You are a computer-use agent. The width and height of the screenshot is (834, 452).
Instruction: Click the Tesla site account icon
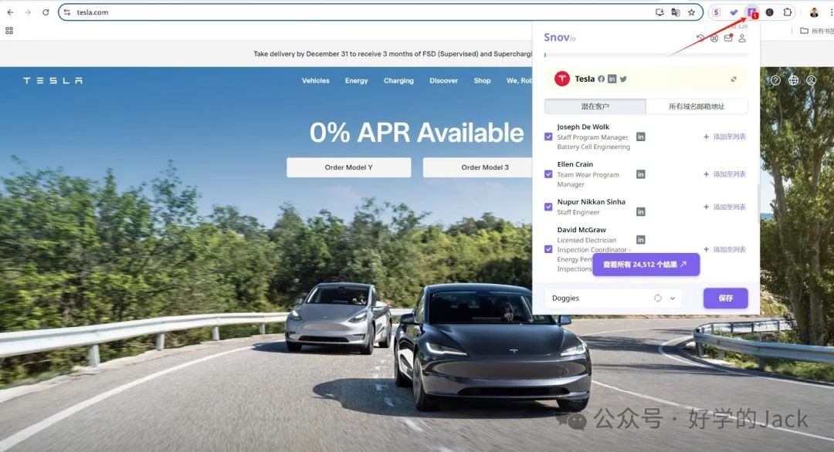[811, 80]
